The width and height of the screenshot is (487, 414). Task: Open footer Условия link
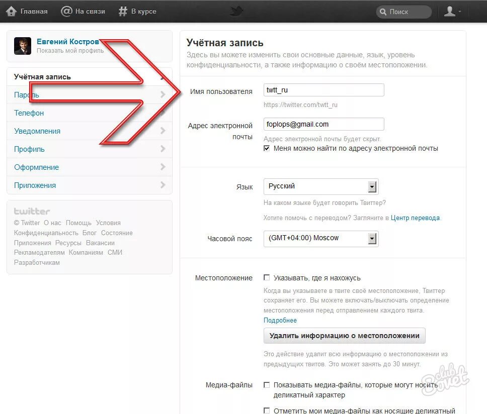pos(108,223)
